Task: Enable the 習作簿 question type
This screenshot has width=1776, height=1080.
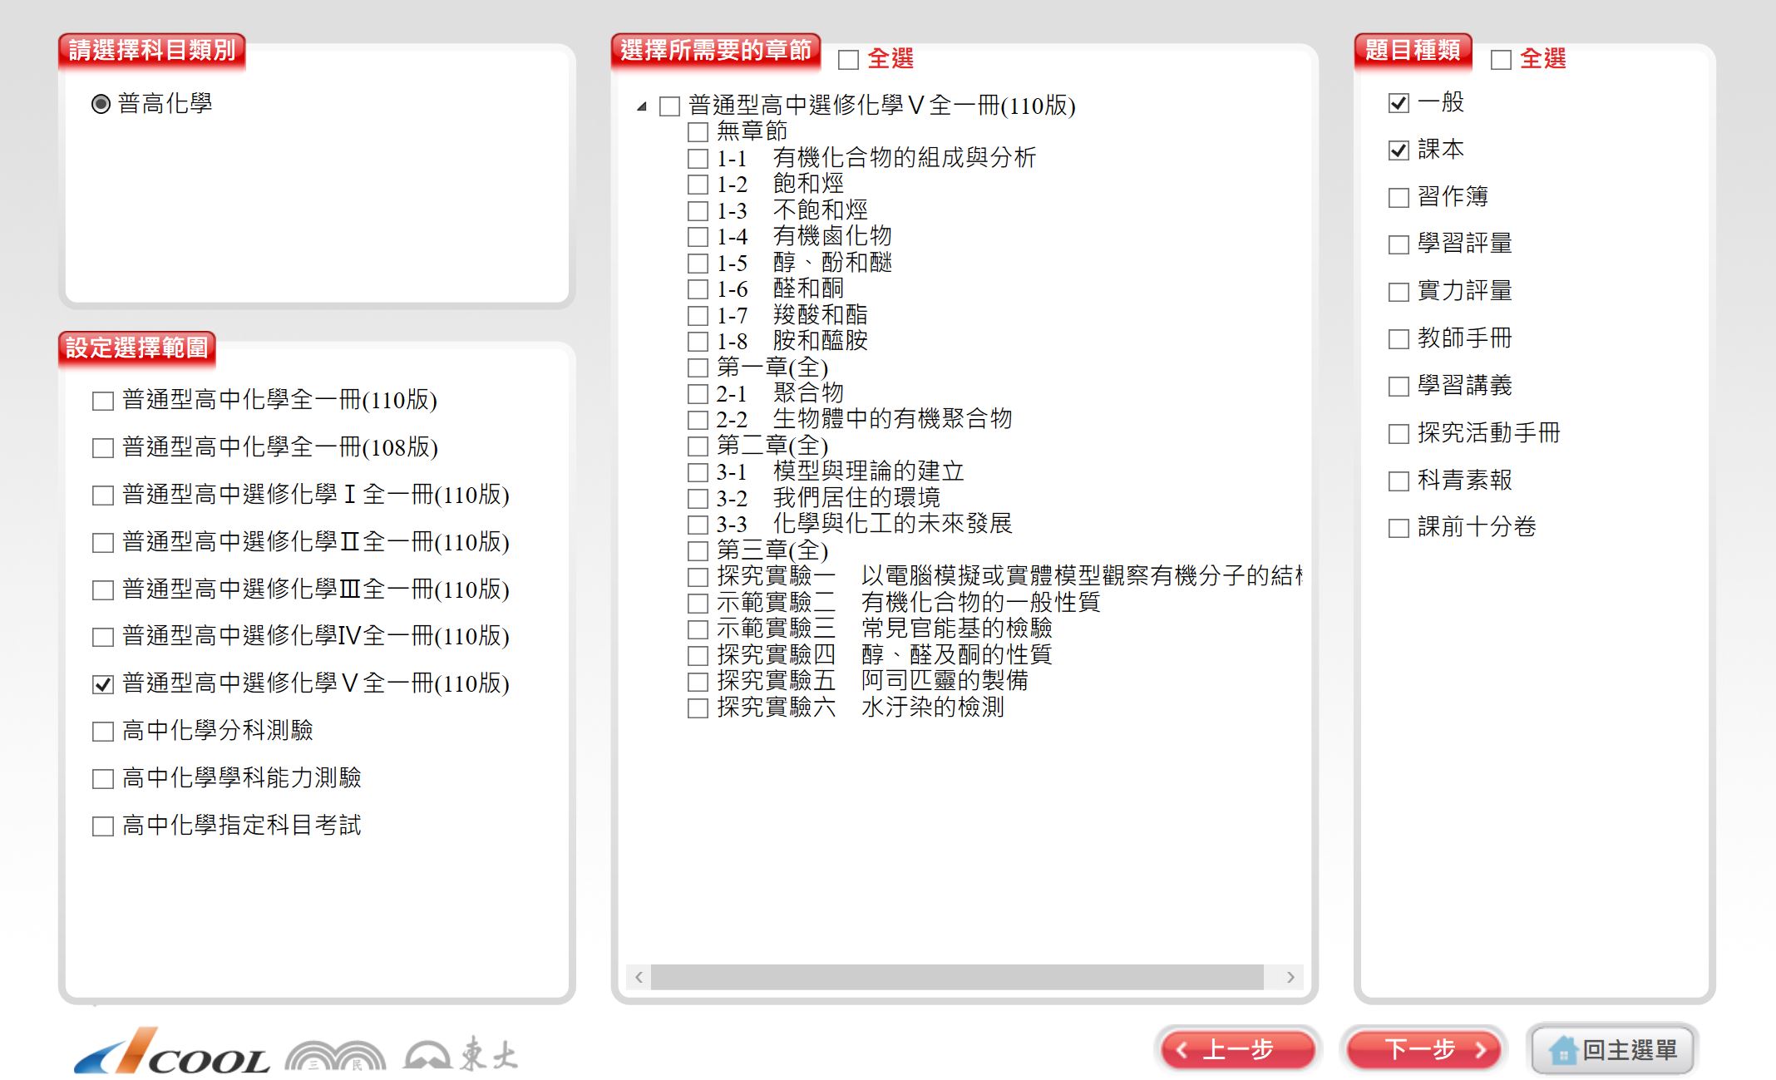Action: tap(1399, 198)
